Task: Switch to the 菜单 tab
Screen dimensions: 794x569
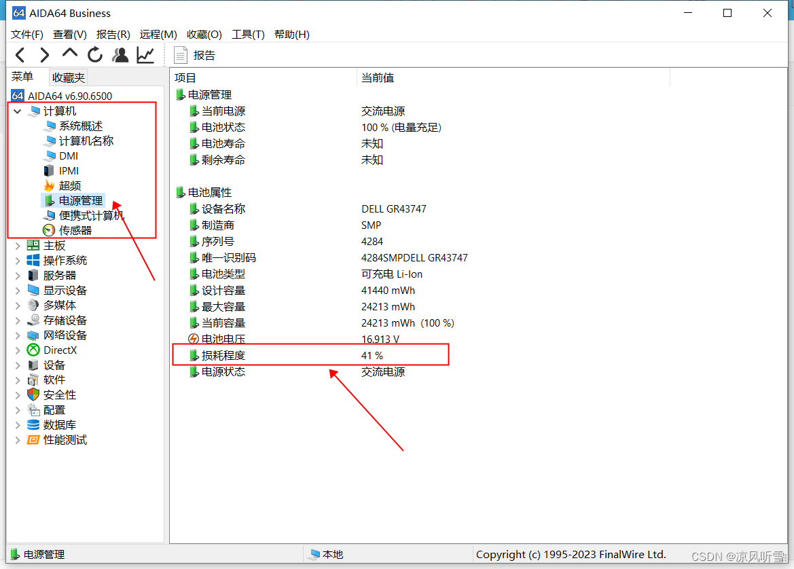Action: (22, 77)
